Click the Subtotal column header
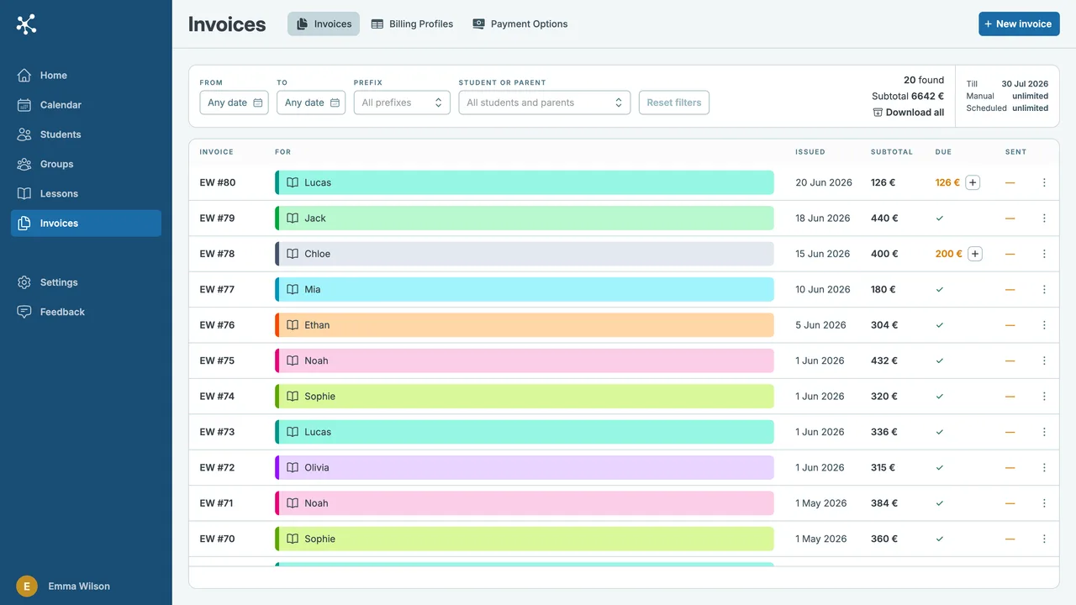Viewport: 1076px width, 605px height. pyautogui.click(x=891, y=152)
